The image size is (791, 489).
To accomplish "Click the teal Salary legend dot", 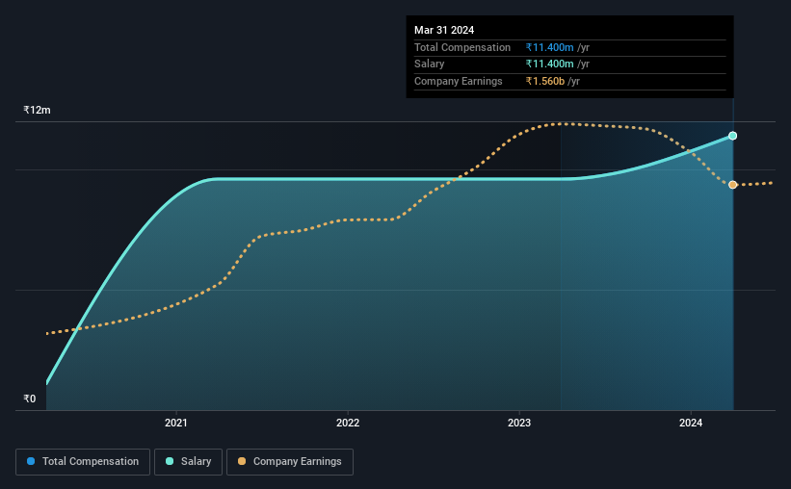I will click(170, 461).
